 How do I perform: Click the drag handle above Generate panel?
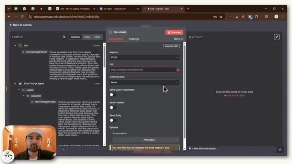146,26
